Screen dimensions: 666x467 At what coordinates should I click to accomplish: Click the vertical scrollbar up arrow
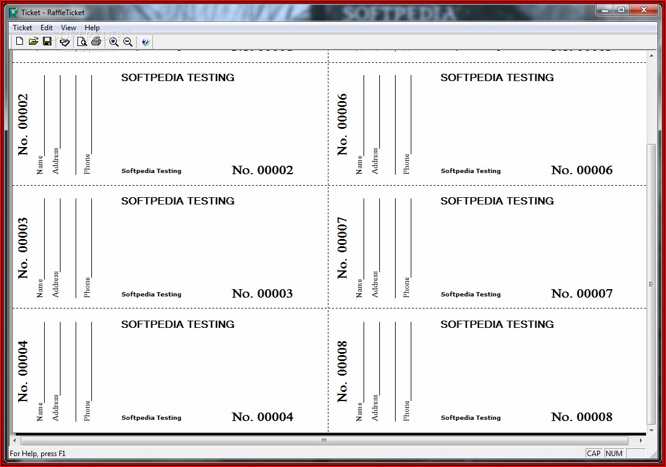click(651, 56)
